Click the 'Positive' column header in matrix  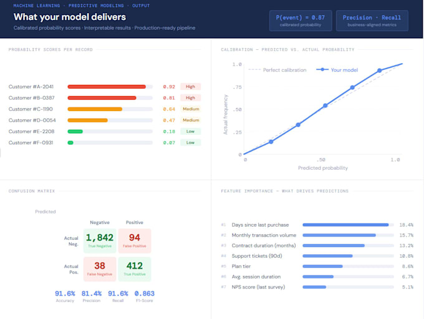coord(135,223)
